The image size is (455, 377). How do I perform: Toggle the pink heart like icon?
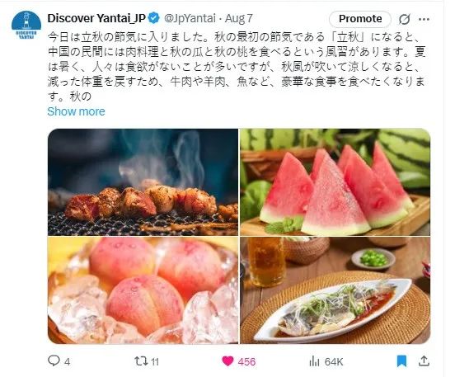click(x=227, y=361)
